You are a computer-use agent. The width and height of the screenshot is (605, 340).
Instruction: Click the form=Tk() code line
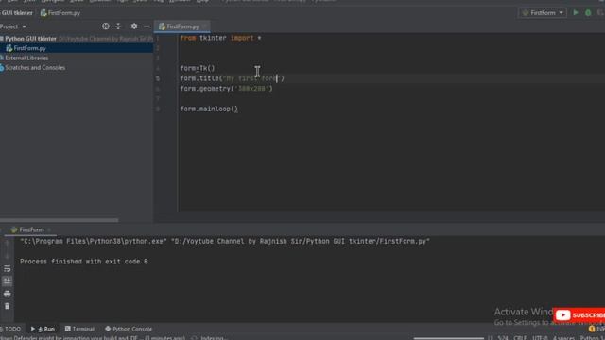point(198,68)
